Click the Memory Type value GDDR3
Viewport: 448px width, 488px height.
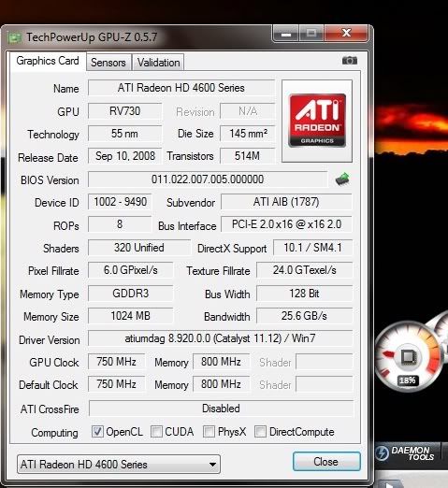[x=131, y=294]
